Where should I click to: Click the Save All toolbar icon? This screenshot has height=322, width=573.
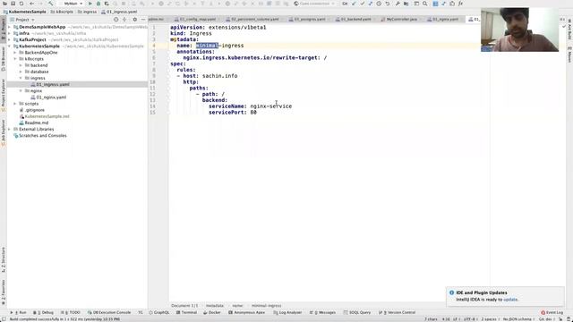click(x=13, y=4)
